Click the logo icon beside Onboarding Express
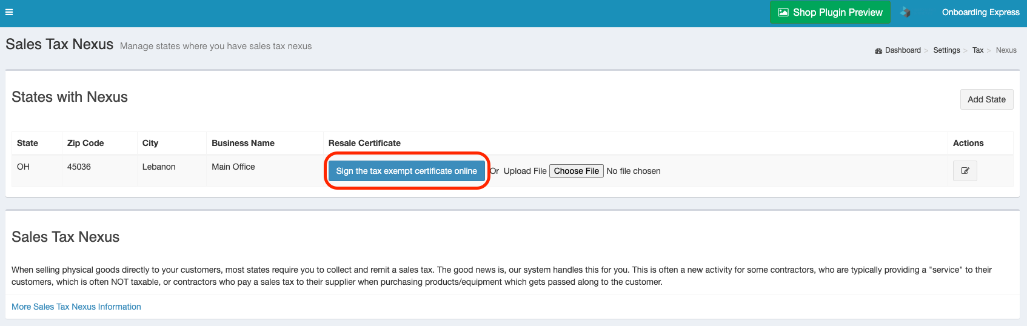 tap(905, 12)
